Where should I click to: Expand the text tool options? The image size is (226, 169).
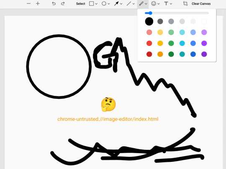(171, 4)
